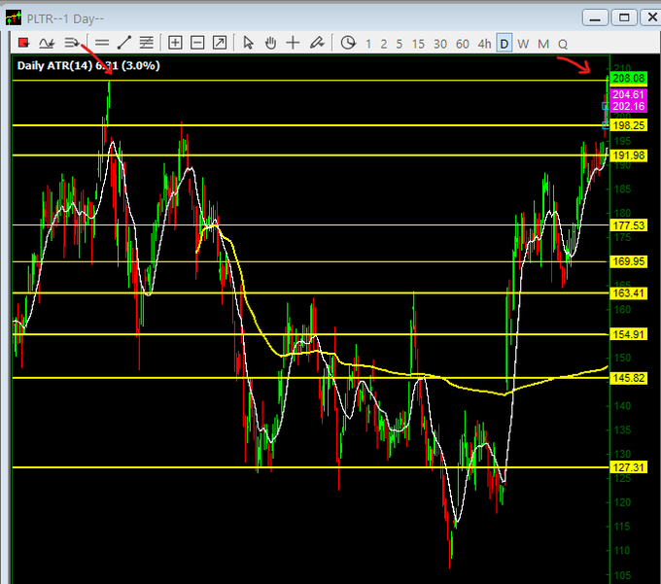Switch to the 1 minute timeframe

[x=368, y=44]
